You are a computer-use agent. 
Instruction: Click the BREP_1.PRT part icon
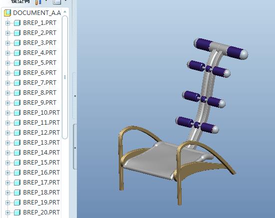tap(17, 23)
